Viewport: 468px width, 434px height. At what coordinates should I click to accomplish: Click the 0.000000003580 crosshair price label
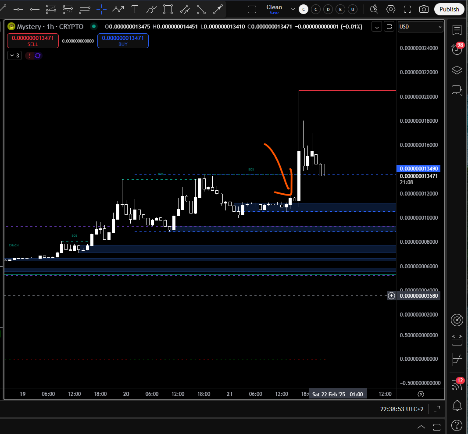click(x=419, y=295)
